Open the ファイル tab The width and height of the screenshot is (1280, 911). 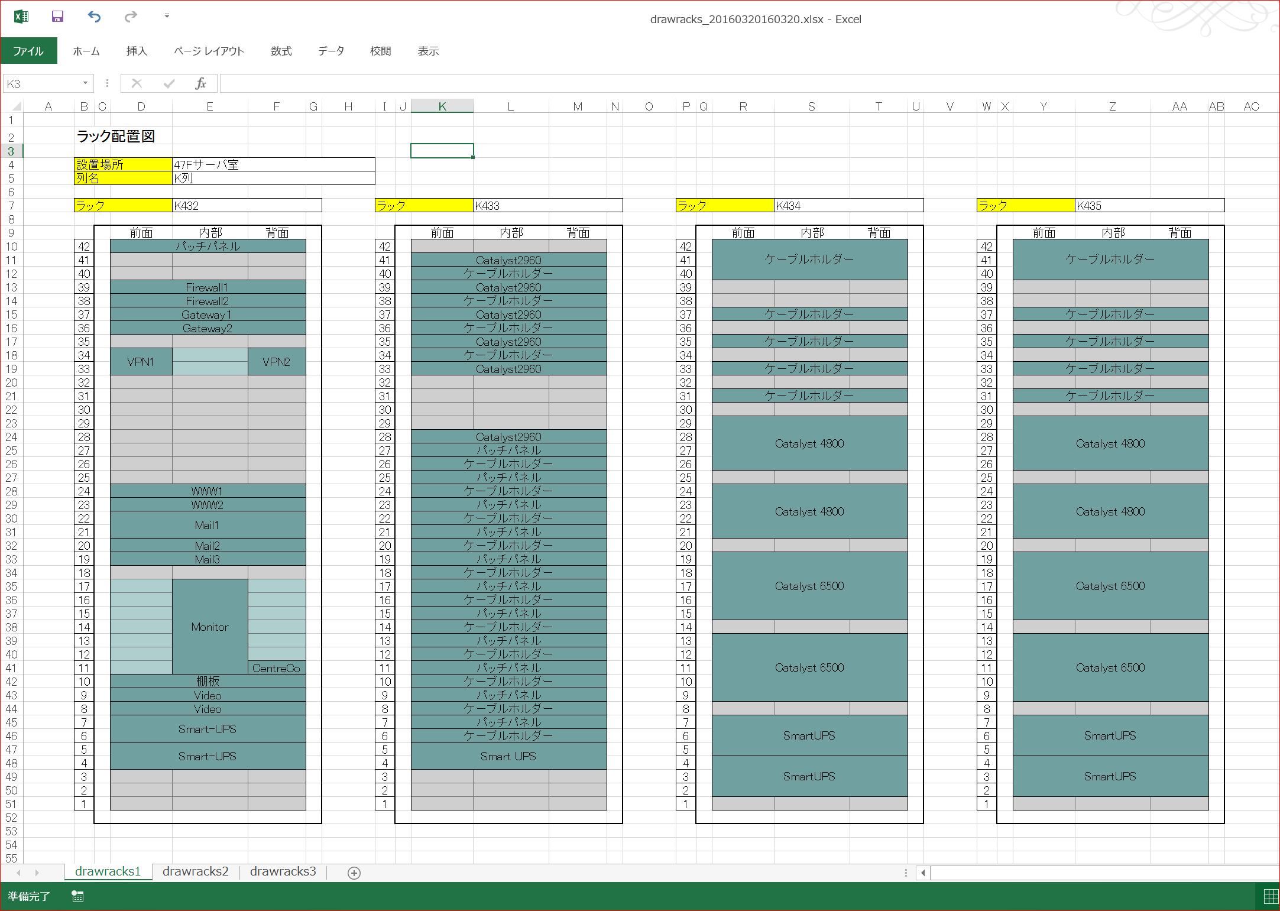[x=28, y=51]
